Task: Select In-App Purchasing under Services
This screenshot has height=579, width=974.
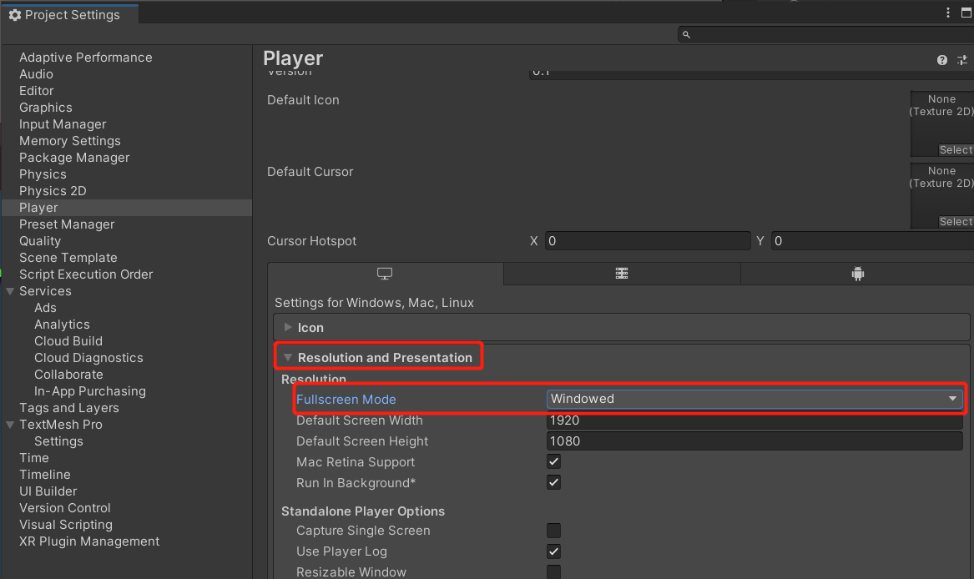Action: pos(89,392)
